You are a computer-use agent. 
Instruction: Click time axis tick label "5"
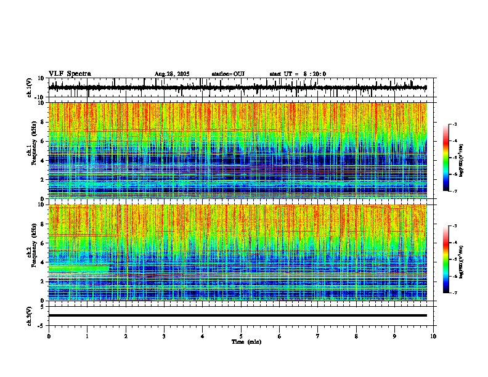(x=241, y=336)
